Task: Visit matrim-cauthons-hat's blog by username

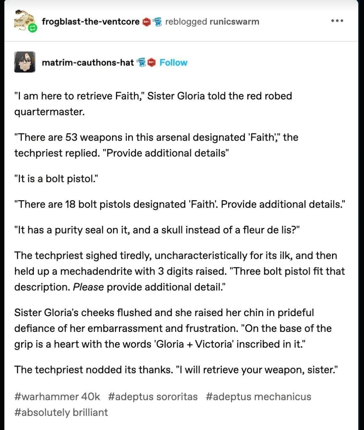Action: tap(88, 63)
